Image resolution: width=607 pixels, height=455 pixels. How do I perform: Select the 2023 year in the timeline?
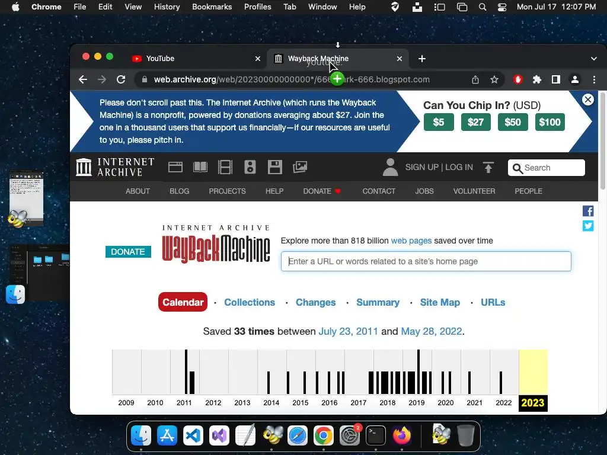[x=533, y=380]
